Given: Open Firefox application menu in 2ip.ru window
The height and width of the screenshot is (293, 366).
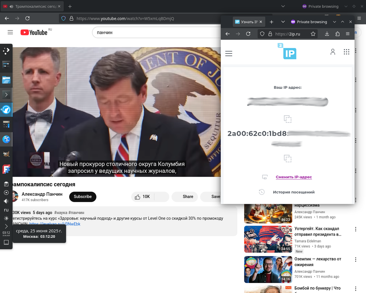Looking at the screenshot, I should (348, 34).
